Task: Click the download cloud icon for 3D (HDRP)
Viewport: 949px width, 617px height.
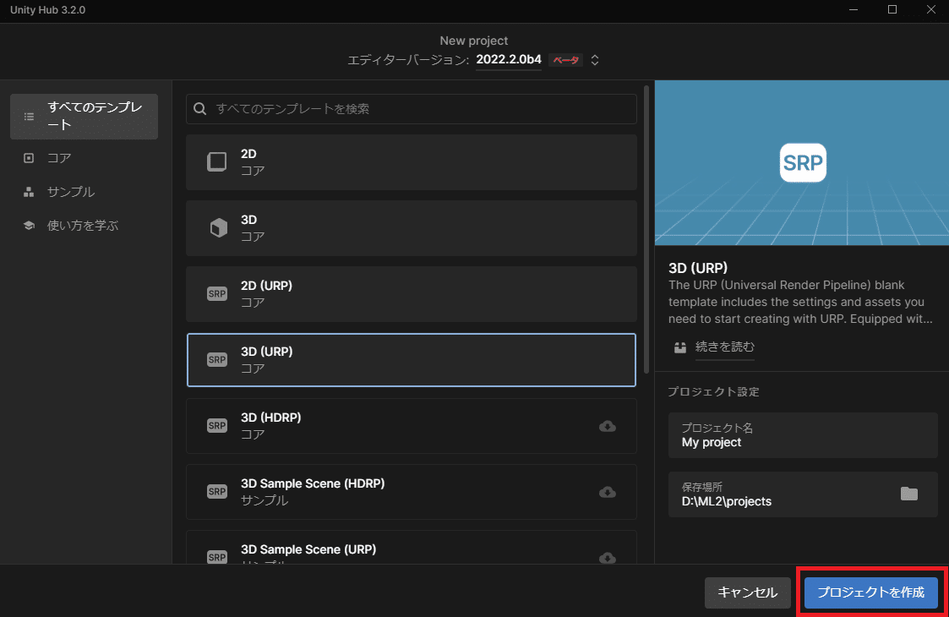Action: (607, 426)
